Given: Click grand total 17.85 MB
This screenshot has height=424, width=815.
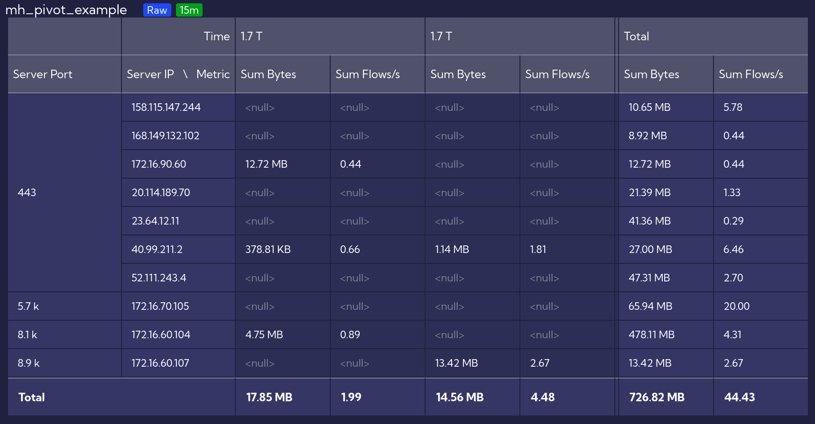Looking at the screenshot, I should (x=269, y=397).
